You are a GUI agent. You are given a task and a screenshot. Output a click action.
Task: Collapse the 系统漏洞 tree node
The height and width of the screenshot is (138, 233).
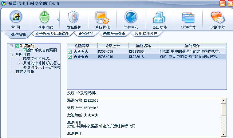coord(11,46)
